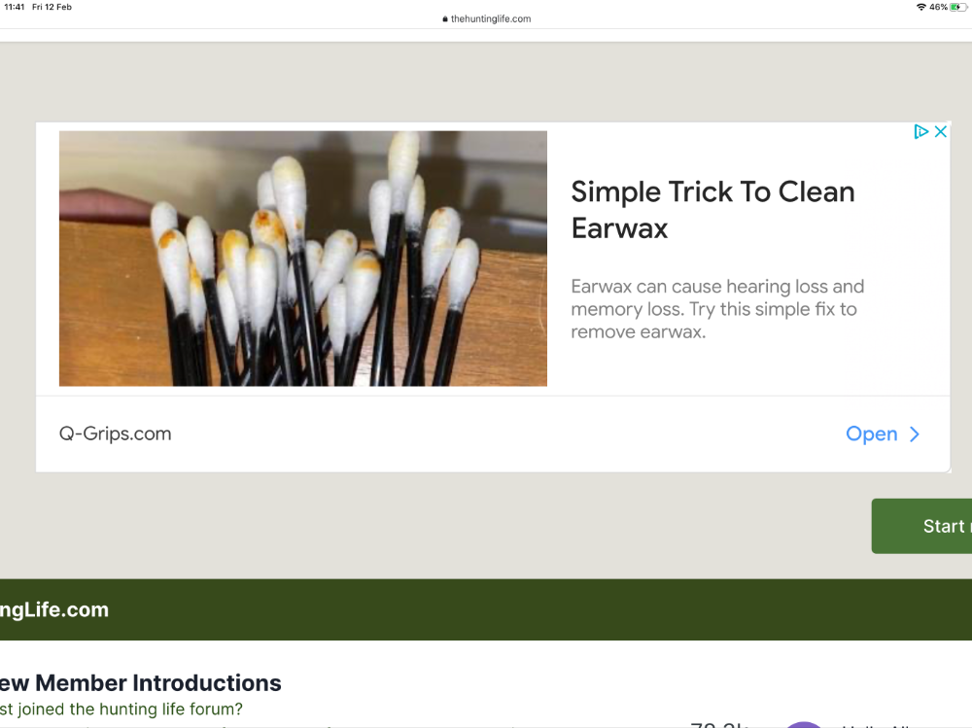The width and height of the screenshot is (972, 728).
Task: Click 'joined the hunting life forum?' subtitle
Action: pyautogui.click(x=130, y=709)
